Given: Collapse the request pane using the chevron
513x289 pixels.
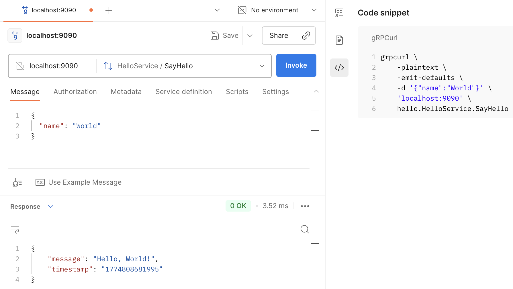Looking at the screenshot, I should (x=316, y=91).
